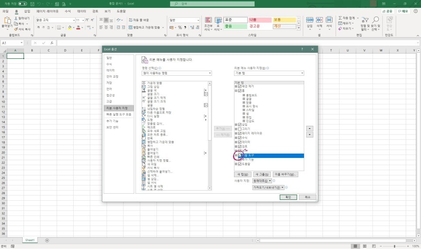Check the 그리기 tab checkbox
Viewport: 421px width, 249px height.
click(x=240, y=129)
